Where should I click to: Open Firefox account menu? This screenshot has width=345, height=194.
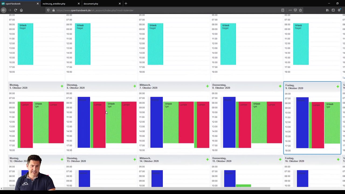(x=339, y=10)
